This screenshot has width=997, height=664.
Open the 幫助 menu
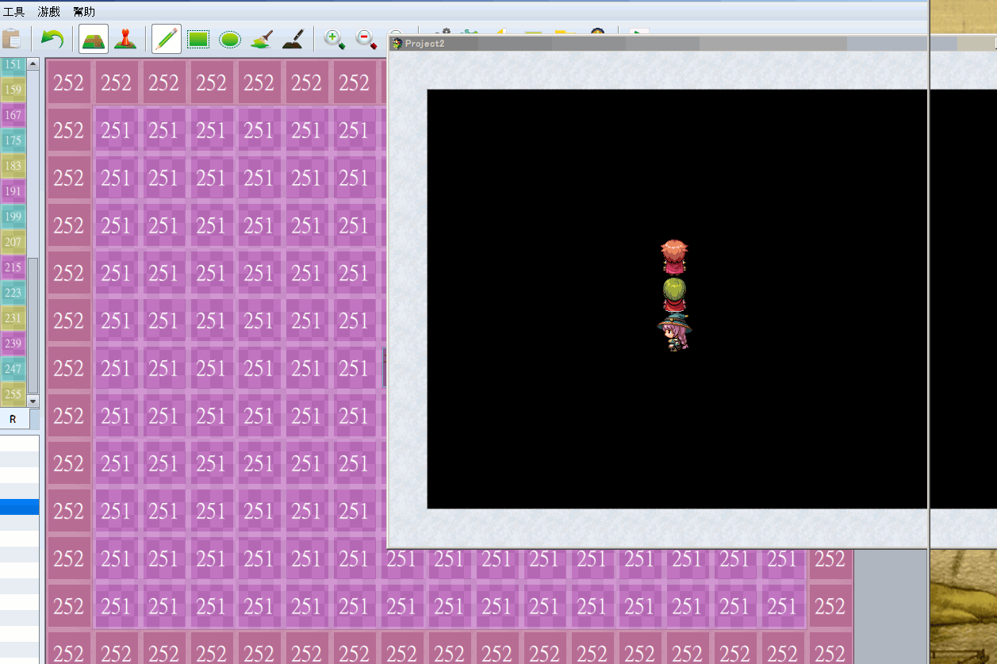[x=84, y=12]
